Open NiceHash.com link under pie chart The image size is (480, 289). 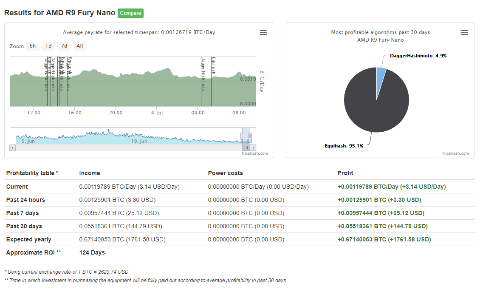455,153
